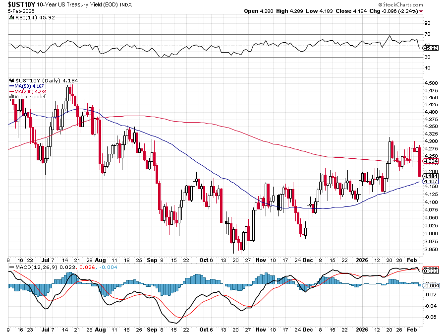Click the candlestick icon beside $UST10Y (Daily)
The height and width of the screenshot is (334, 446).
(x=12, y=80)
